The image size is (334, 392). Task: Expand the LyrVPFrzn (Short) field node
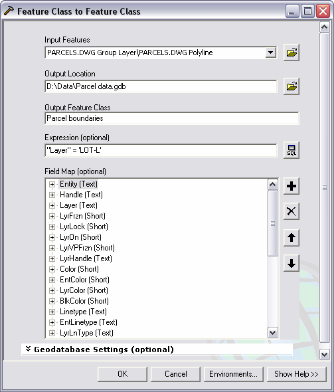tap(52, 248)
